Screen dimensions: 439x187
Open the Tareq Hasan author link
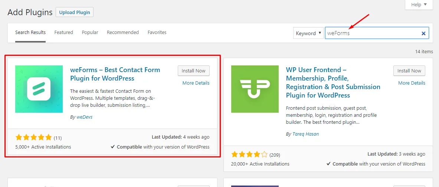305,134
